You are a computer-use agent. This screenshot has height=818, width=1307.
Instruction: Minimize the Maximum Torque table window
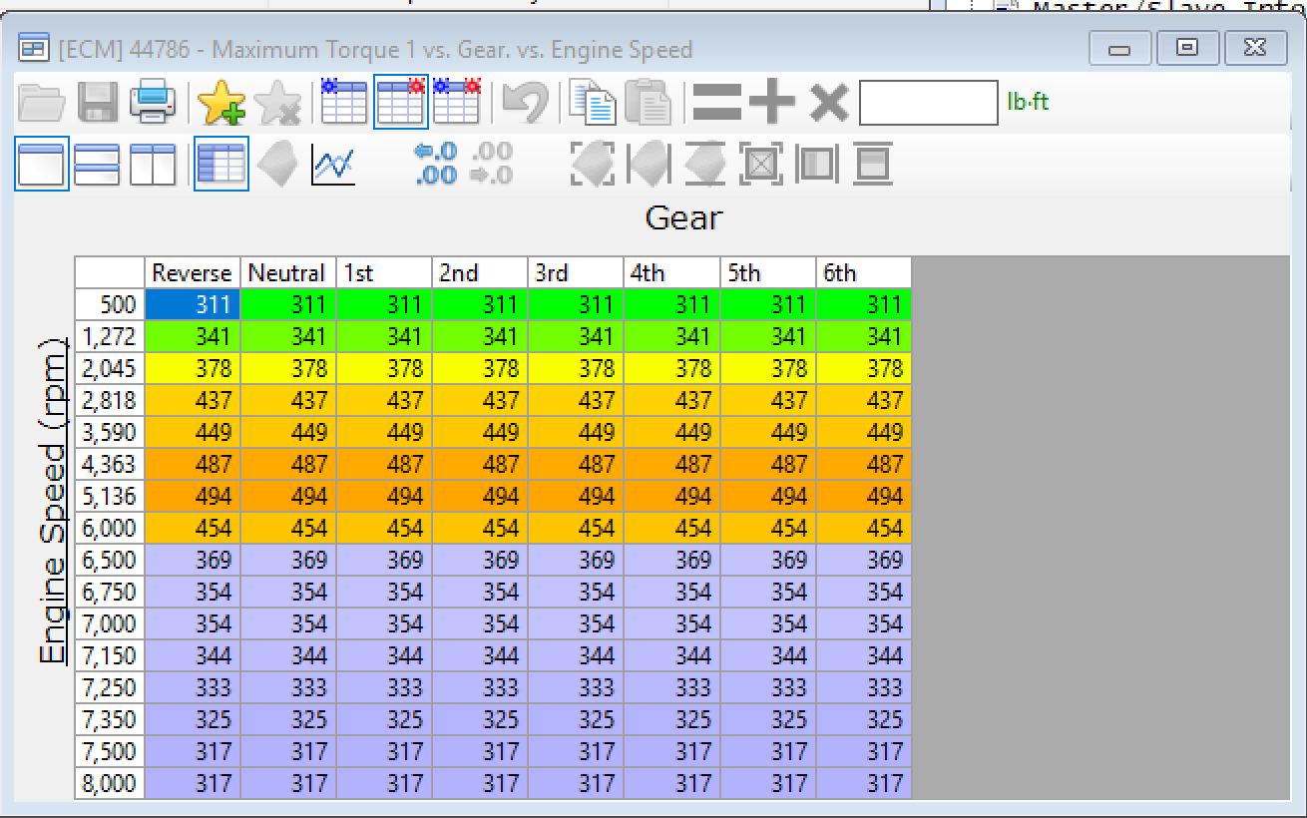[1119, 47]
